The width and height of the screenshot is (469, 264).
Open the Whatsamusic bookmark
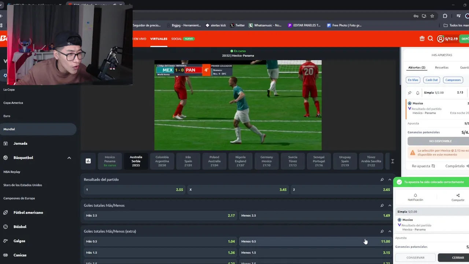coord(265,25)
